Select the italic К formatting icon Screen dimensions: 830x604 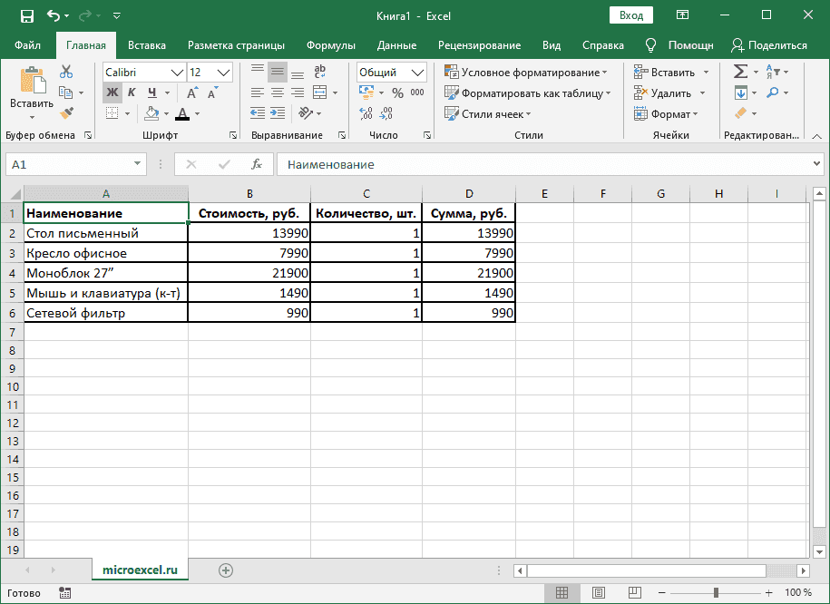tap(131, 93)
